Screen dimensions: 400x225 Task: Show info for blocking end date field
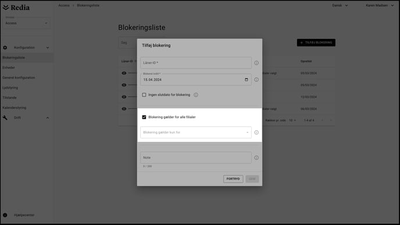click(256, 80)
